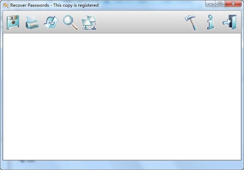Maximize the Recover Passwords window
The height and width of the screenshot is (170, 244).
click(x=220, y=4)
